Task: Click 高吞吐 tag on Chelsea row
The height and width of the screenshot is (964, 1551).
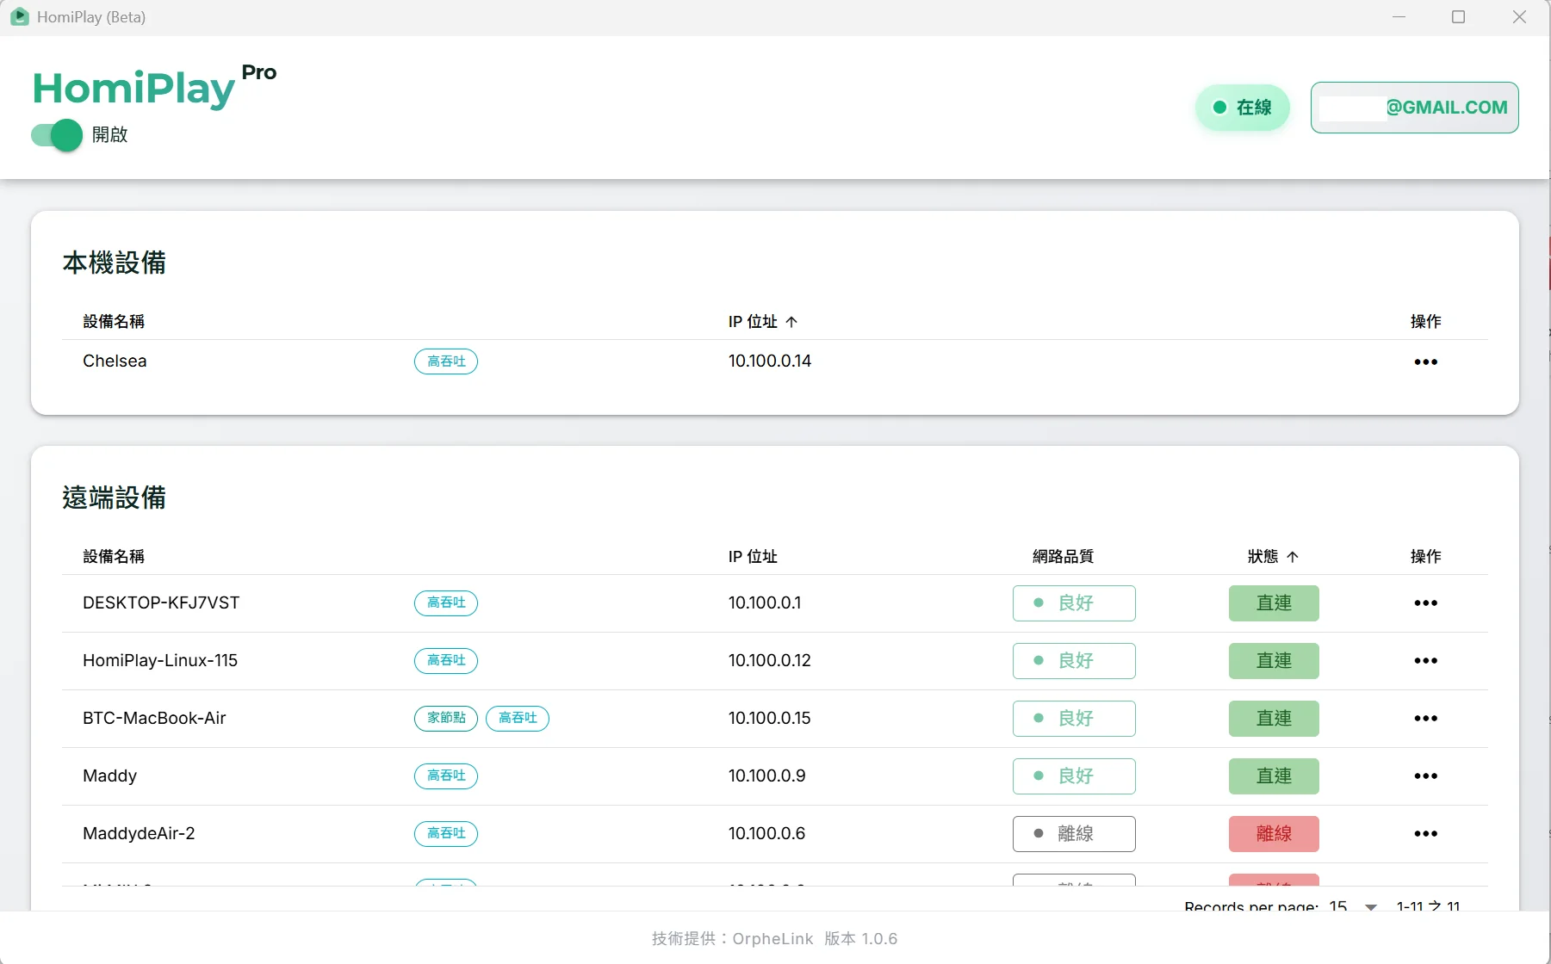Action: 446,361
